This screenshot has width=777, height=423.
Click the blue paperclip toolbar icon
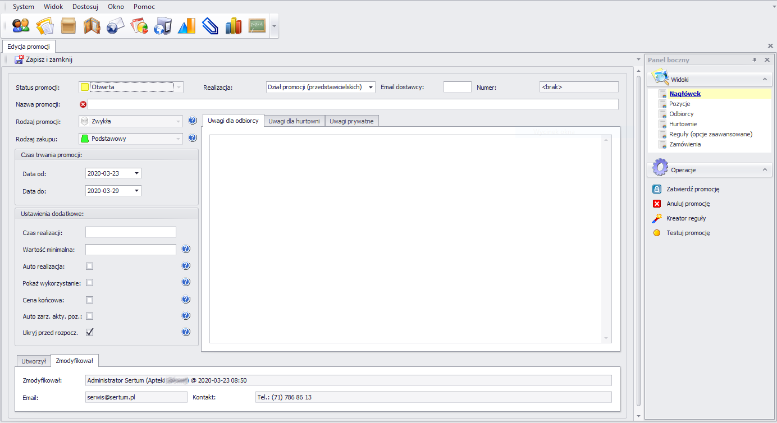pyautogui.click(x=209, y=26)
